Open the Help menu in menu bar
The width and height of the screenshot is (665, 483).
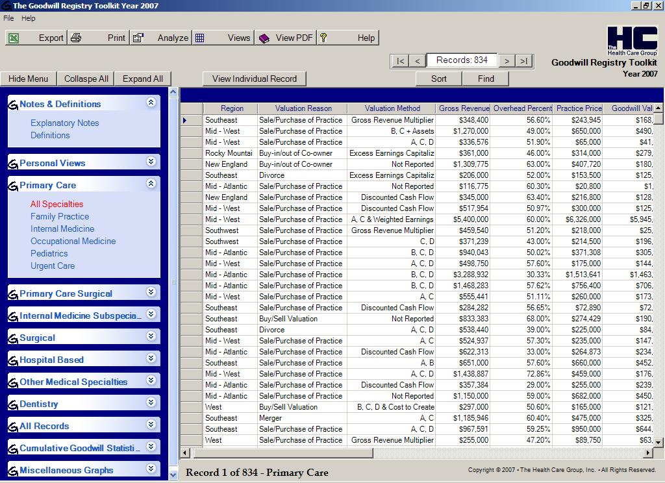[29, 18]
